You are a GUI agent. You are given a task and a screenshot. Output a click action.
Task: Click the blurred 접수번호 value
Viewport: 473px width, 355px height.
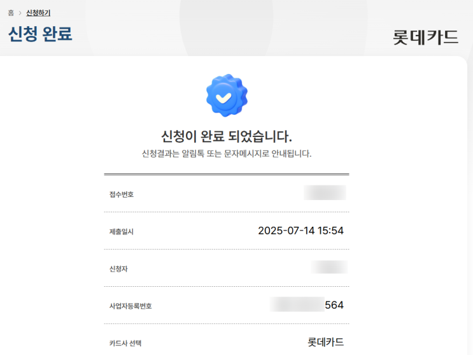(x=325, y=192)
